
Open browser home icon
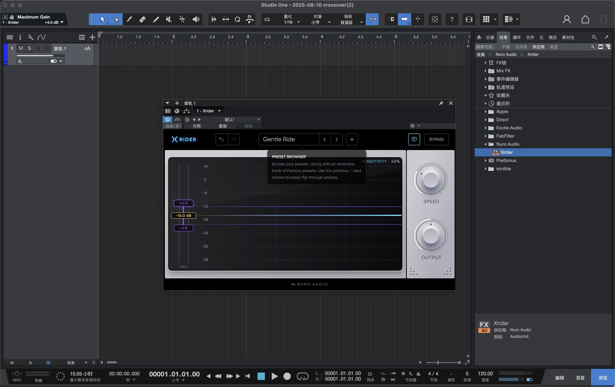pyautogui.click(x=479, y=37)
